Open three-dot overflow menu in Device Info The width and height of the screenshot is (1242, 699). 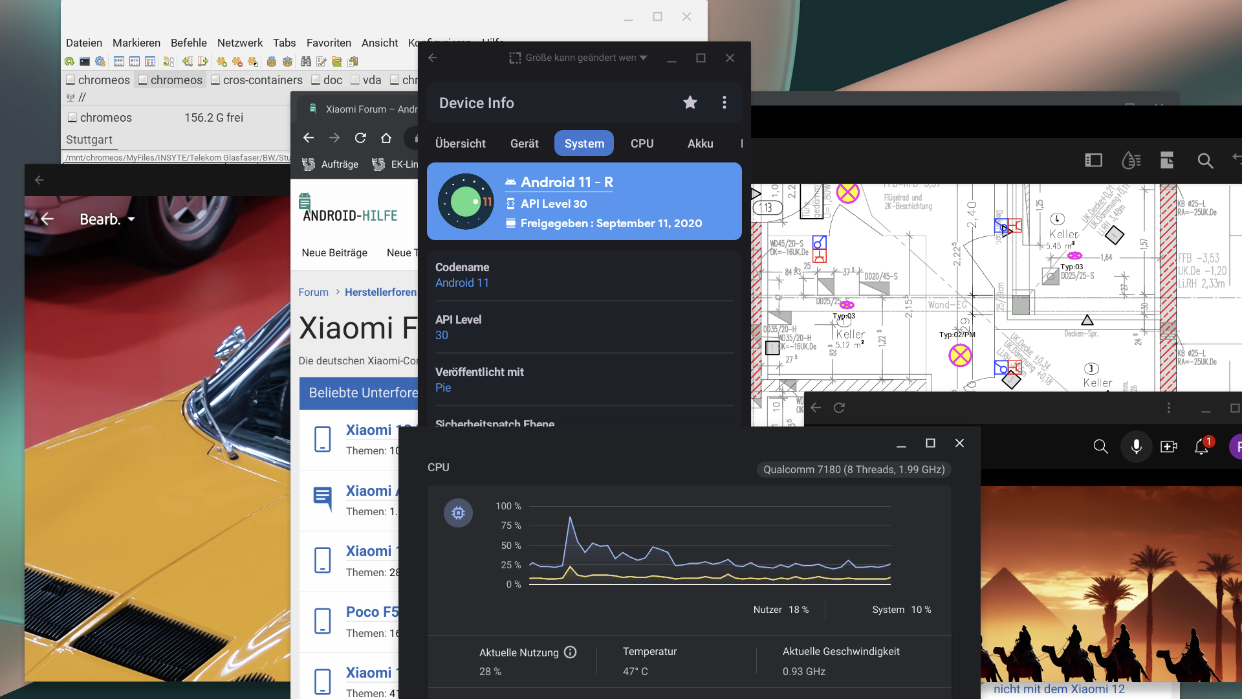click(x=724, y=102)
